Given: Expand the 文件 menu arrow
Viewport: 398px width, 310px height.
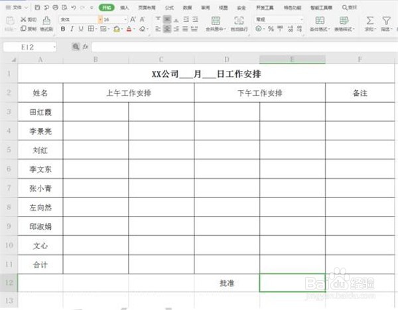Looking at the screenshot, I should tap(26, 8).
